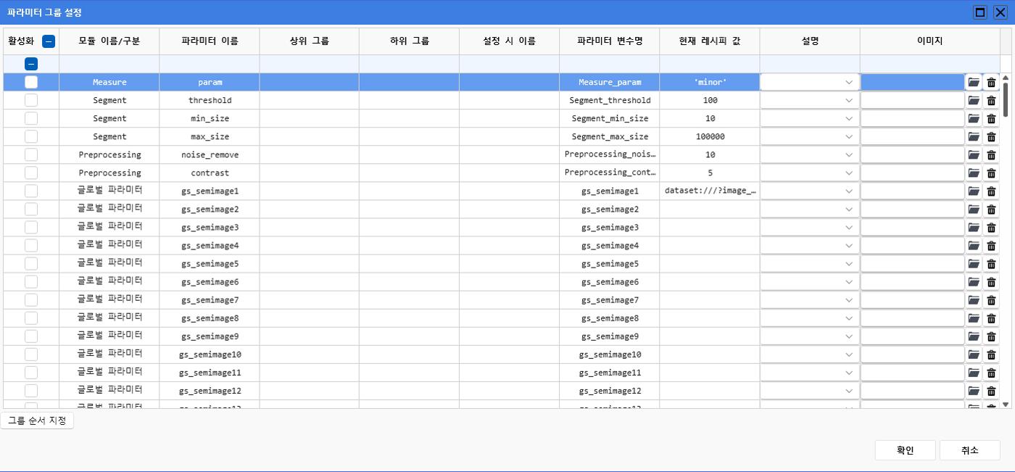Click the 그룹 순서 지정 button
Image resolution: width=1015 pixels, height=472 pixels.
37,421
